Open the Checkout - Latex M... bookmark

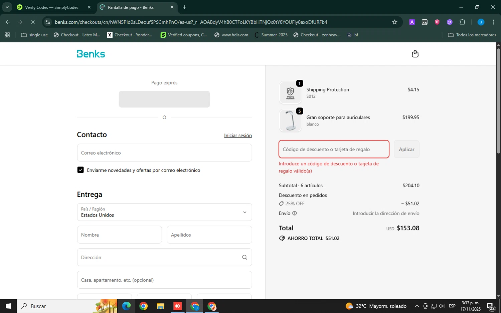(77, 35)
